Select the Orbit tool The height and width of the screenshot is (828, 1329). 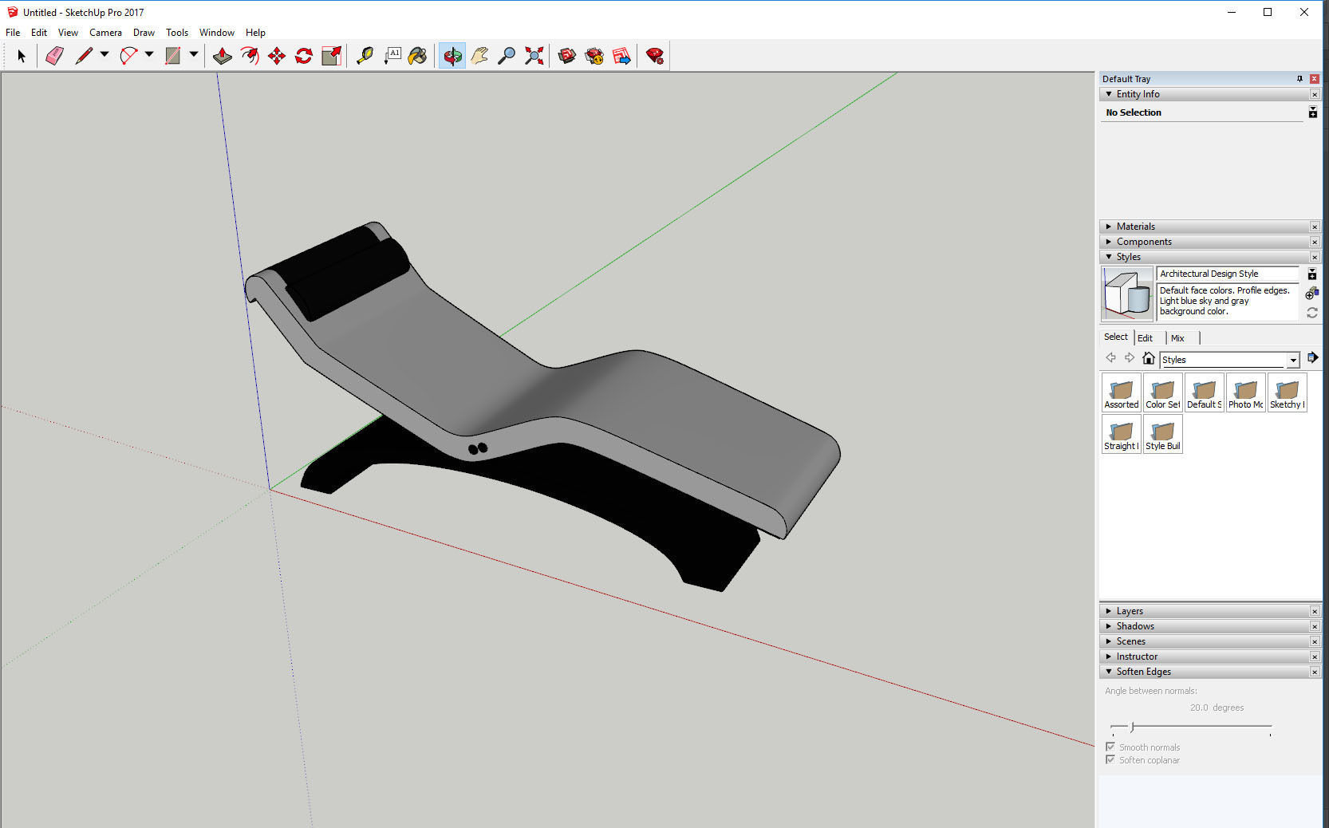(x=452, y=56)
